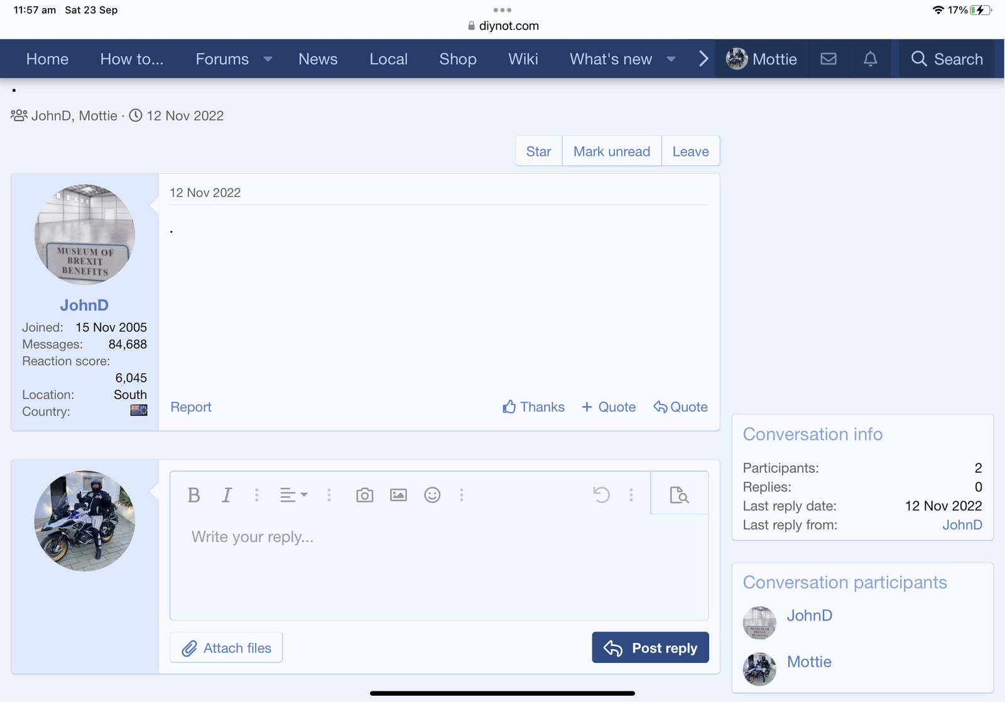Click the undo icon in editor
Image resolution: width=1005 pixels, height=702 pixels.
(601, 495)
